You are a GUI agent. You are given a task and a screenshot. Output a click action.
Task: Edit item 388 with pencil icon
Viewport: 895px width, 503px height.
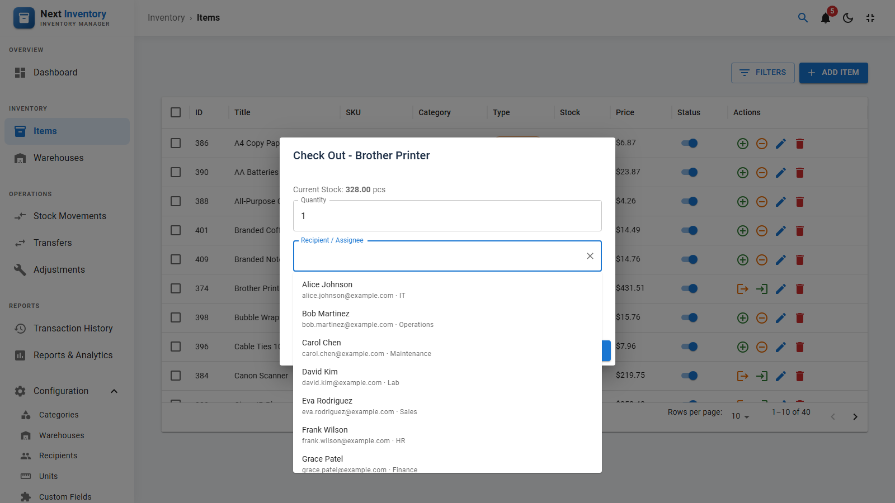pyautogui.click(x=781, y=202)
